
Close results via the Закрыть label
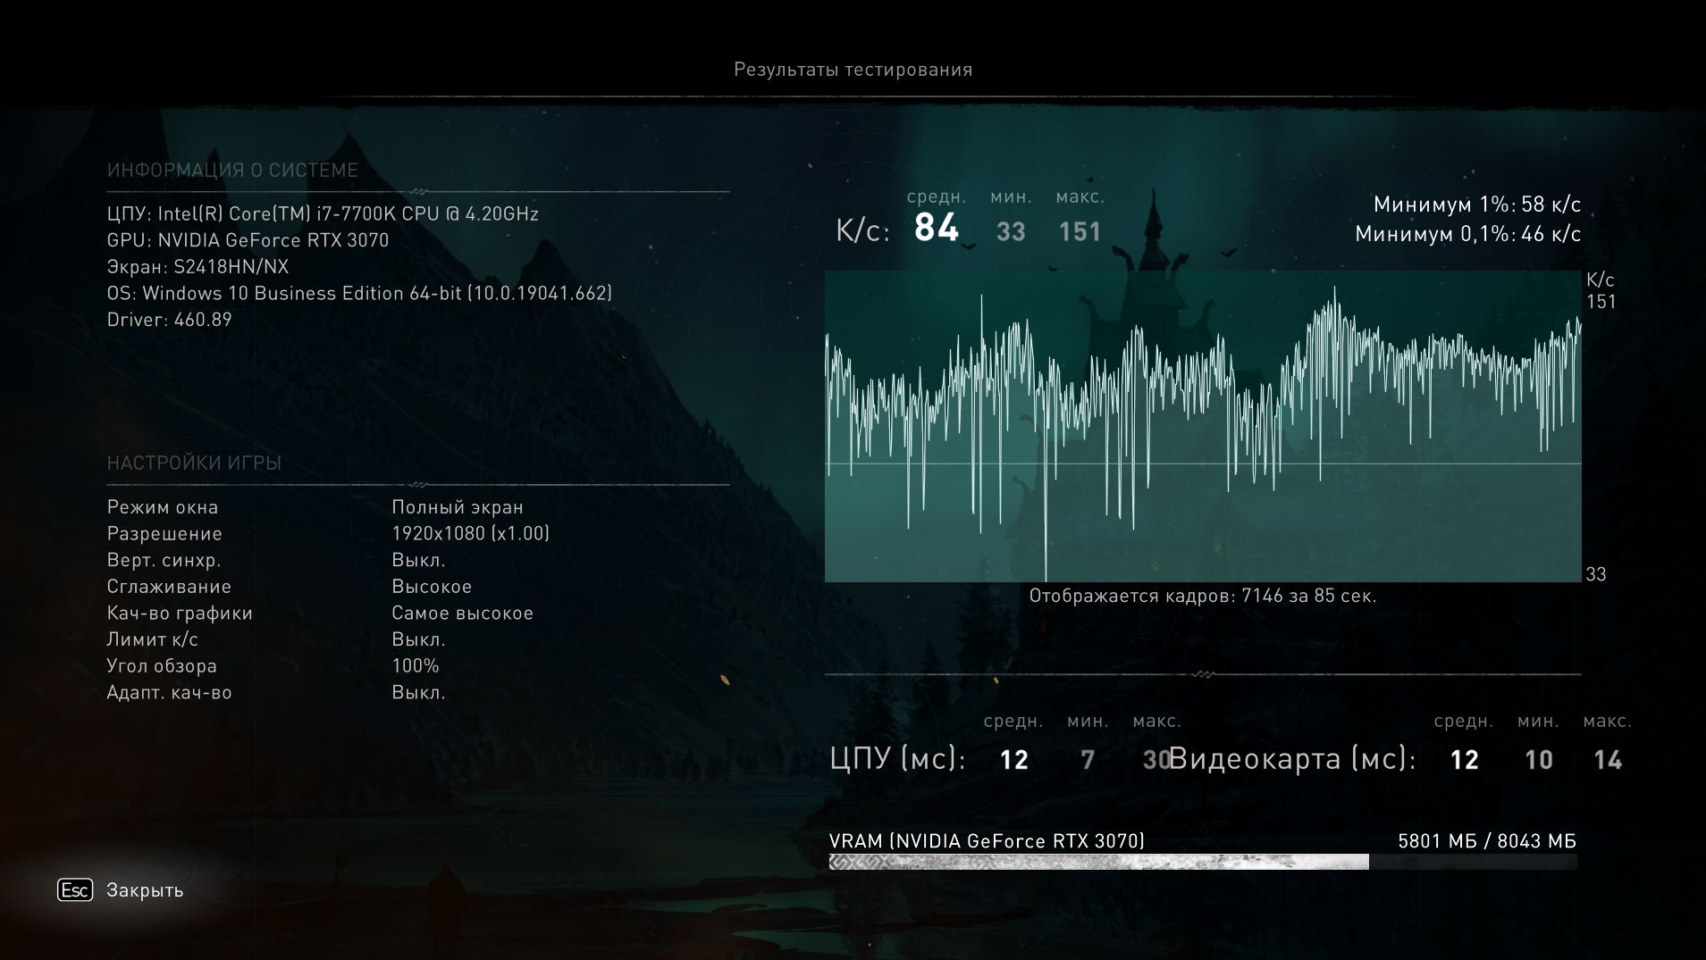145,890
